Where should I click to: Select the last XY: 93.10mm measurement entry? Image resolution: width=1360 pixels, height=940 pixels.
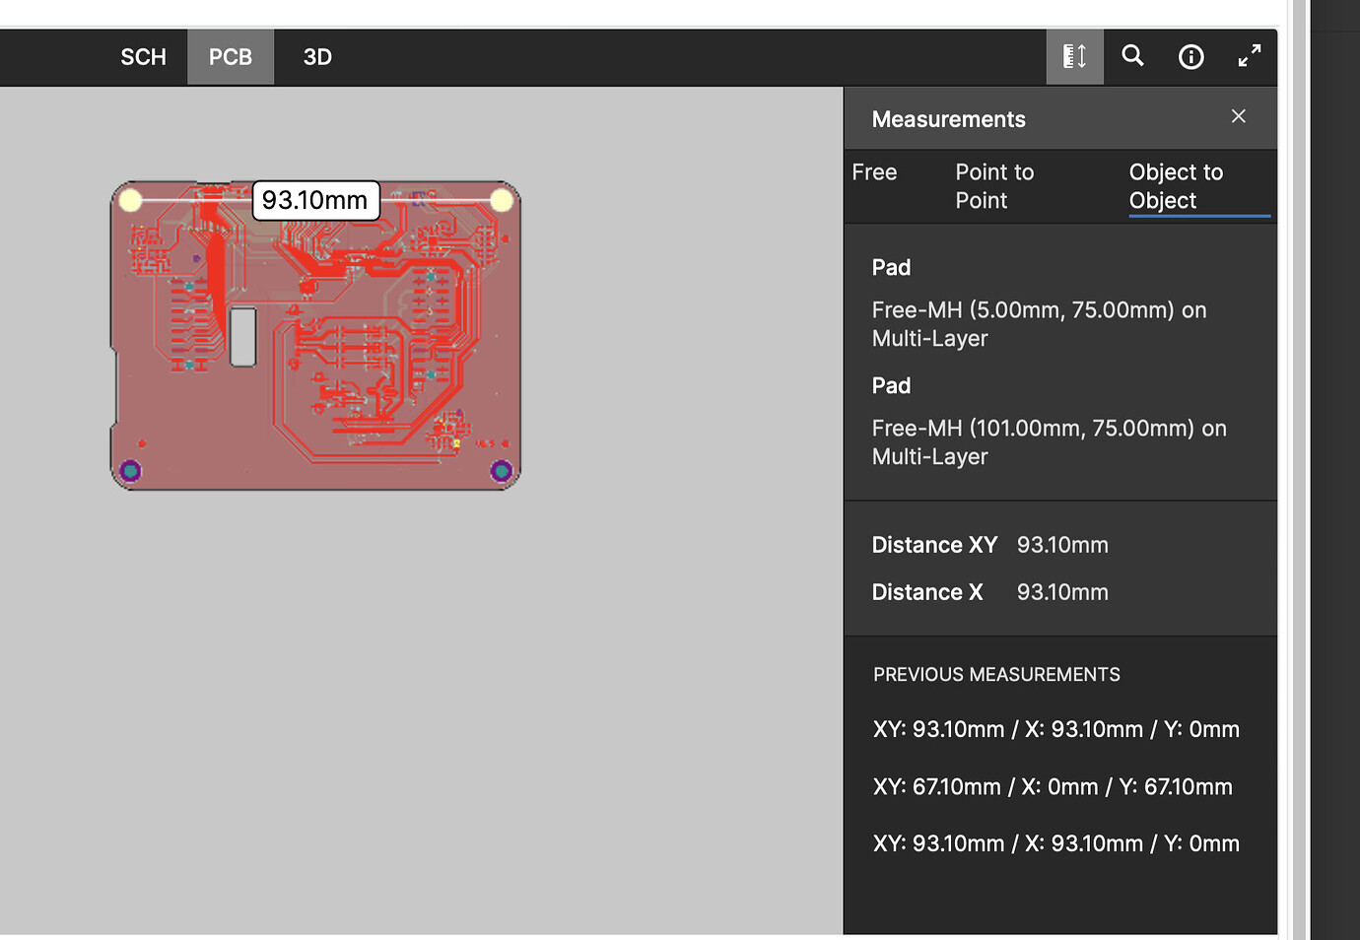pos(1054,843)
